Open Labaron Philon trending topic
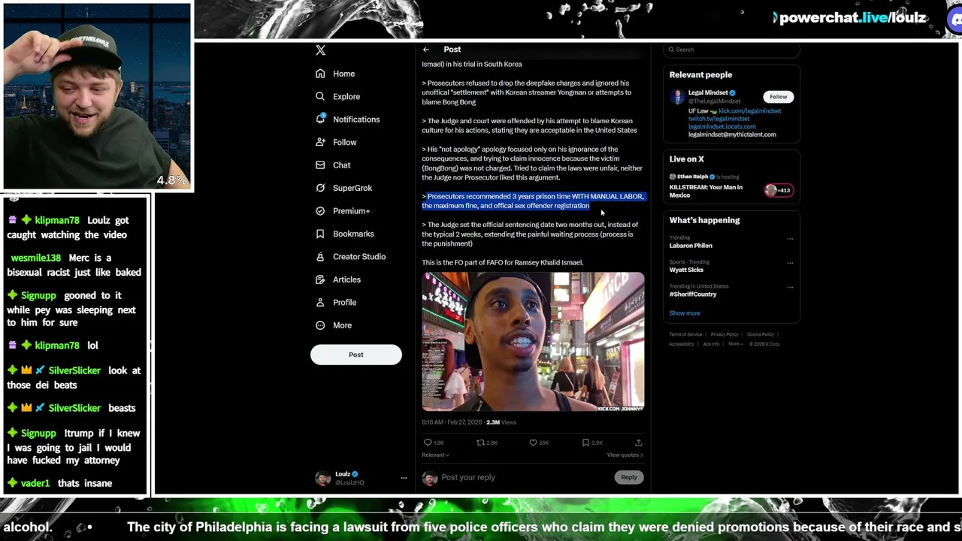Screen dimensions: 962x541 point(691,246)
